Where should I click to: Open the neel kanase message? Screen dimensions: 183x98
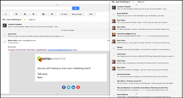click(146, 55)
